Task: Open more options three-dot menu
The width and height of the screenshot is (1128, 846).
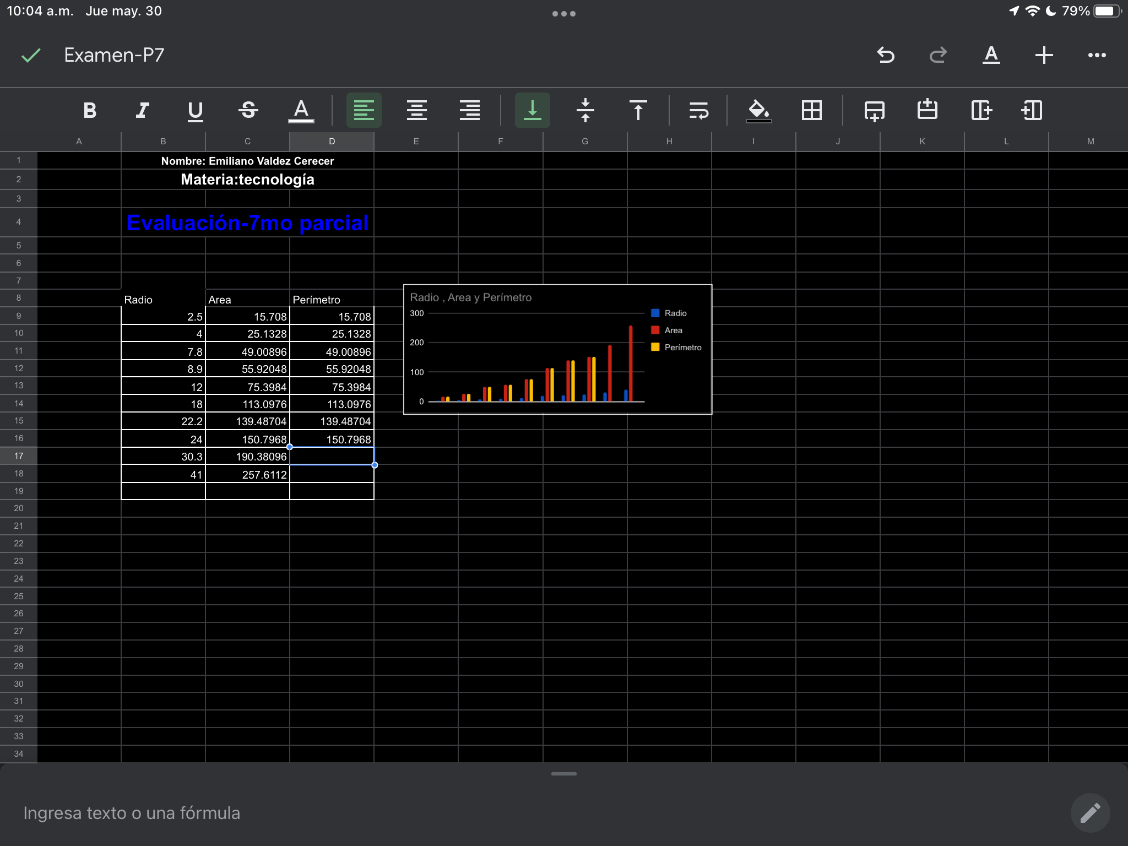Action: (x=1097, y=55)
